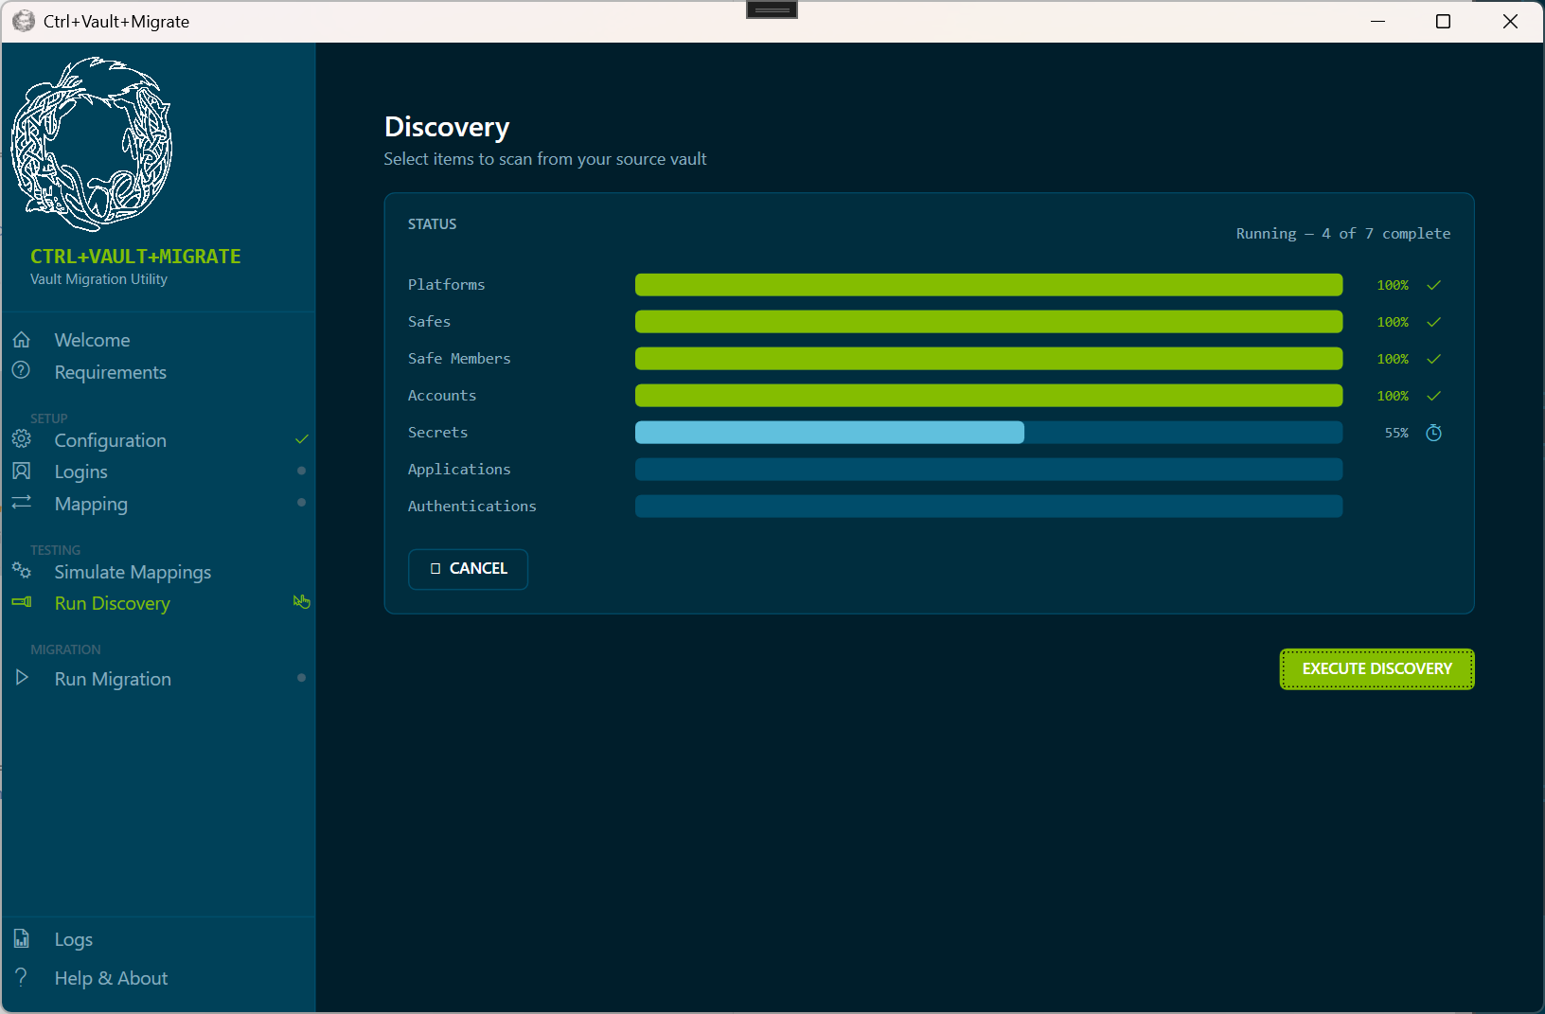Close the Ctrl+Vault+Migrate window
Image resolution: width=1545 pixels, height=1014 pixels.
click(x=1510, y=21)
